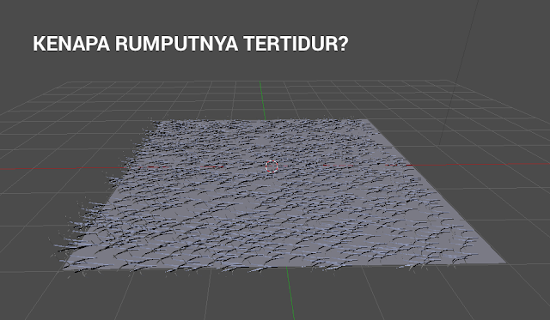Select the green Y axis line below the plane

point(290,293)
